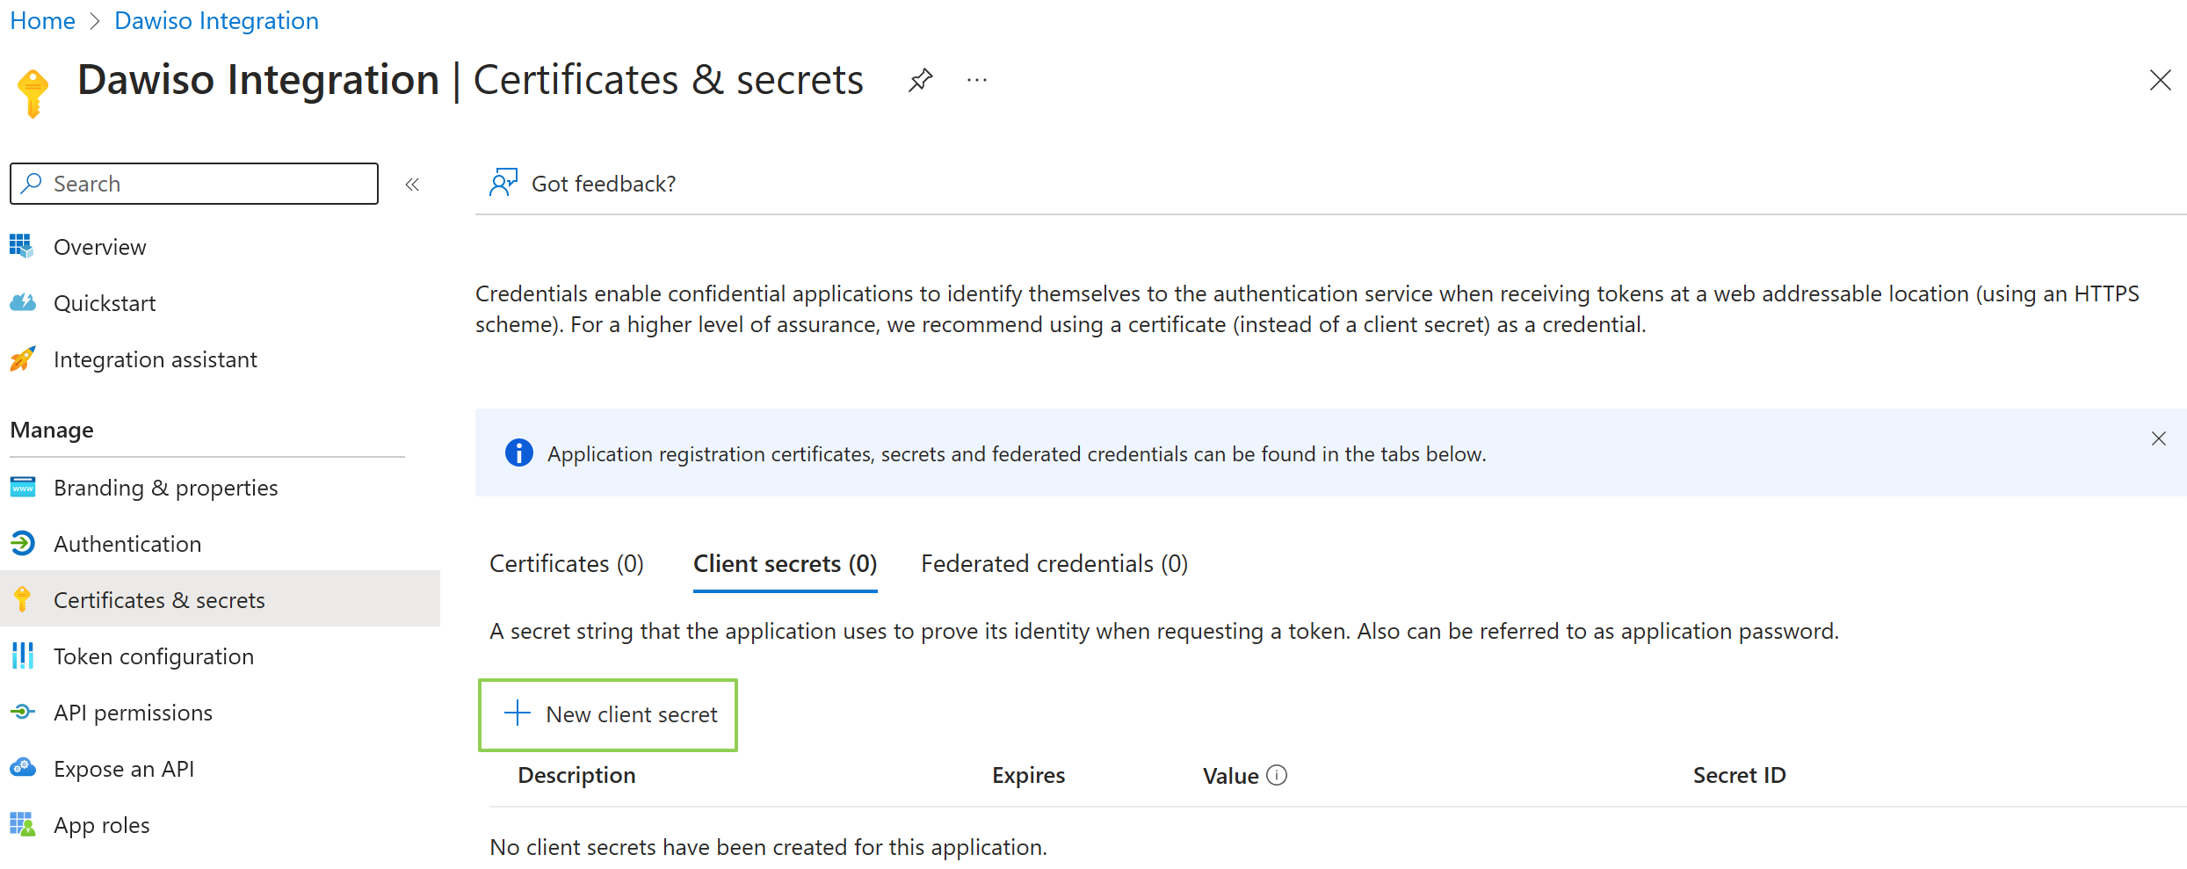
Task: Dismiss the blue information banner
Action: point(2158,438)
